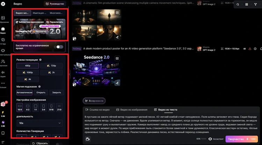Switch to the Видео из изображения tab
262x145 pixels.
132,110
